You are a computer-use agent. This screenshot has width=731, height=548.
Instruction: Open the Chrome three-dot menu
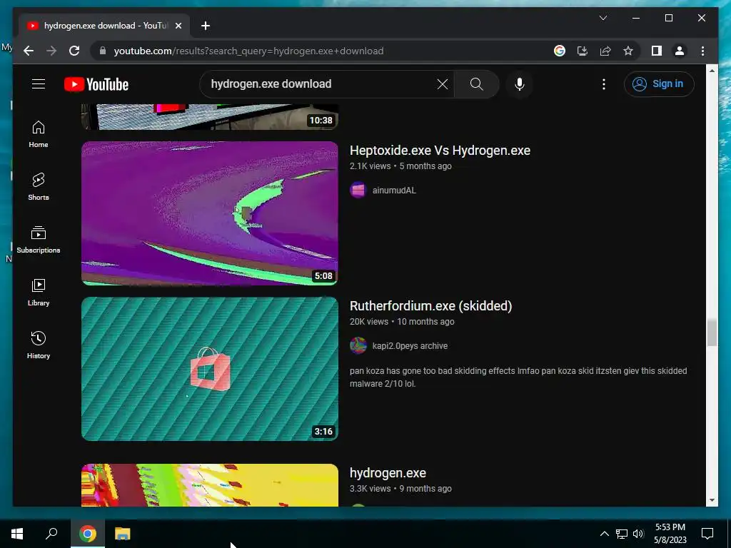coord(702,51)
